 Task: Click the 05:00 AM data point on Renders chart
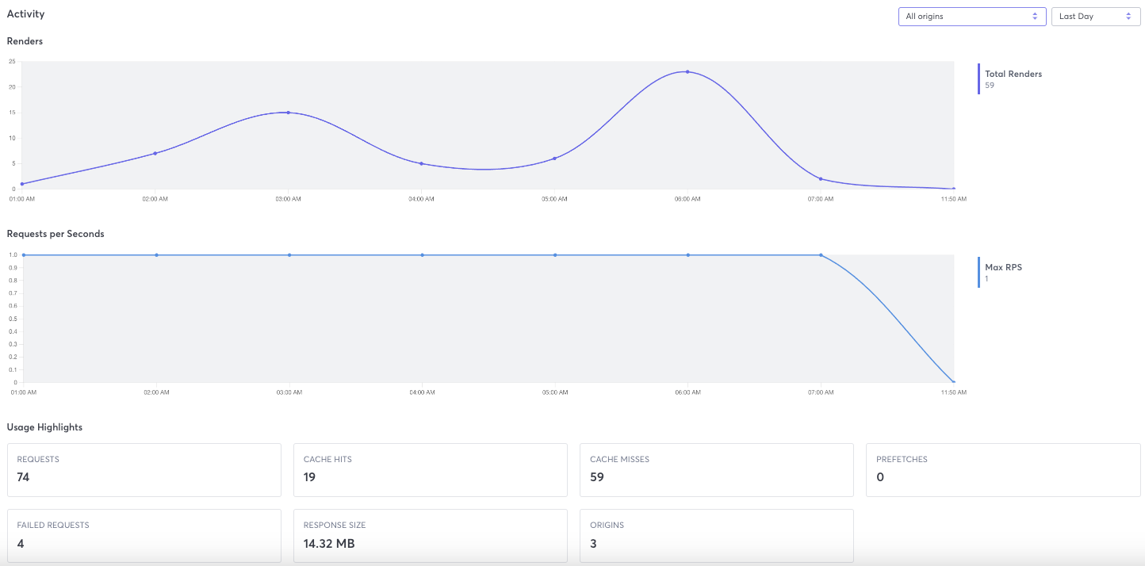click(x=554, y=157)
